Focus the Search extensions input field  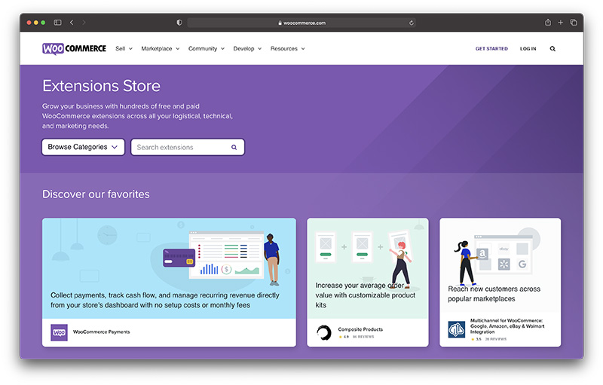point(181,148)
